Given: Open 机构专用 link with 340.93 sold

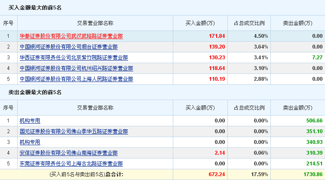Looking at the screenshot, I should (x=30, y=142).
